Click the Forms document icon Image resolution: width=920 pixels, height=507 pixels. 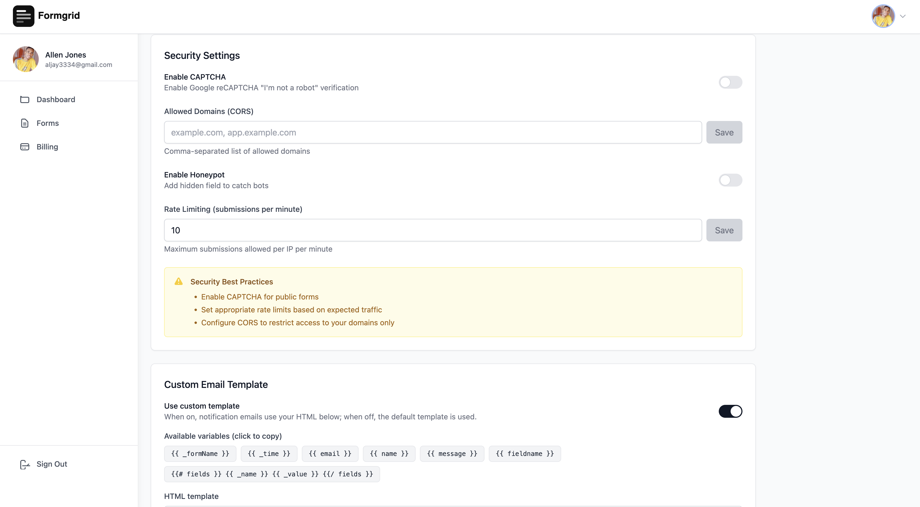pyautogui.click(x=25, y=123)
